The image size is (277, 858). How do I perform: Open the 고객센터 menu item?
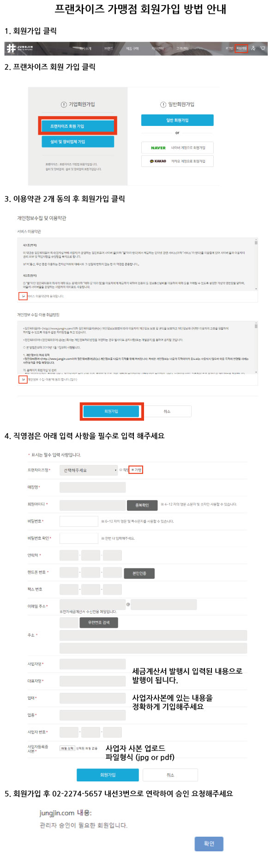click(182, 48)
